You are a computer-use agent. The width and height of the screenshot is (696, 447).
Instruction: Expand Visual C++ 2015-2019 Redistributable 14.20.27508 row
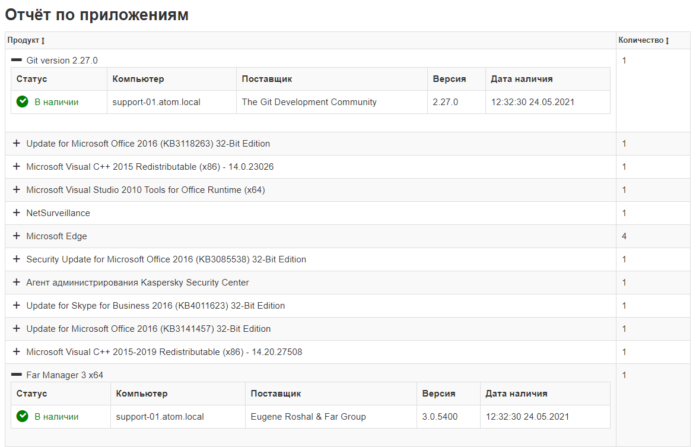[x=17, y=352]
